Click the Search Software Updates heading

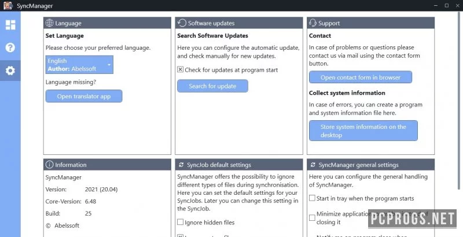212,36
